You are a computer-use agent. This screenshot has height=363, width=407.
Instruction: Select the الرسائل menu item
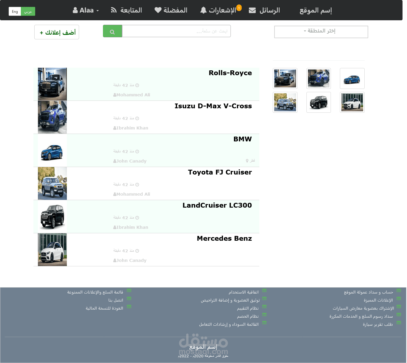point(269,10)
